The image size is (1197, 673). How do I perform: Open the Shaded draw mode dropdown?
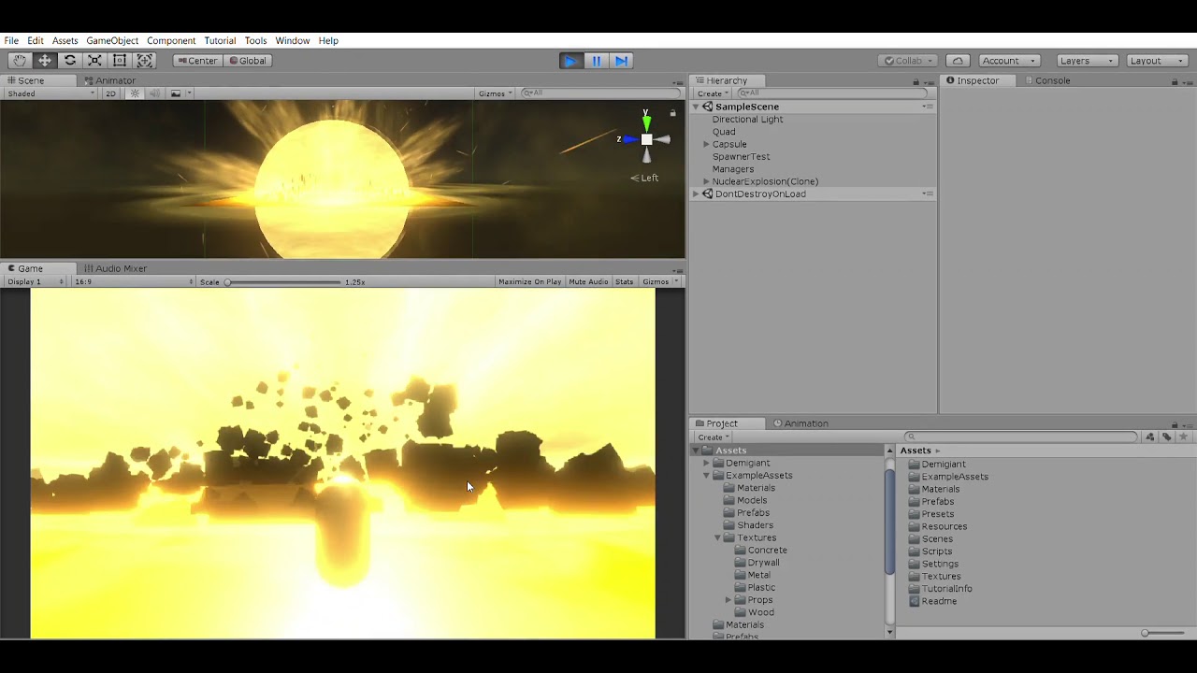(x=50, y=93)
